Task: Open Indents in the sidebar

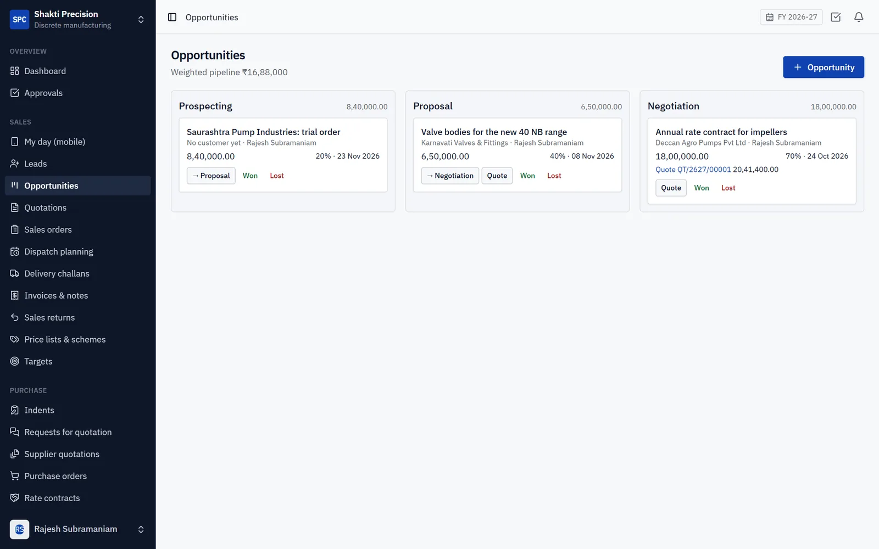Action: pyautogui.click(x=77, y=410)
